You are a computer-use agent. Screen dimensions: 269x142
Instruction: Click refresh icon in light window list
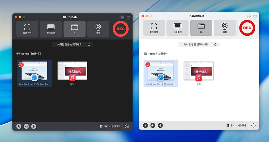coord(215,44)
